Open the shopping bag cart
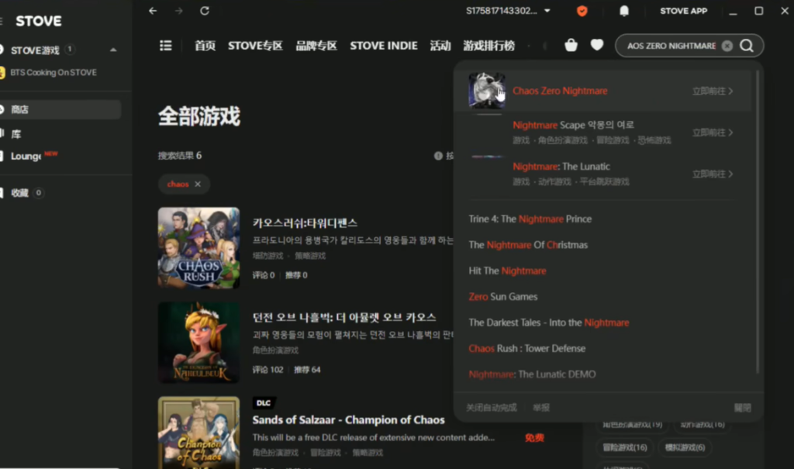This screenshot has height=469, width=794. (x=571, y=45)
